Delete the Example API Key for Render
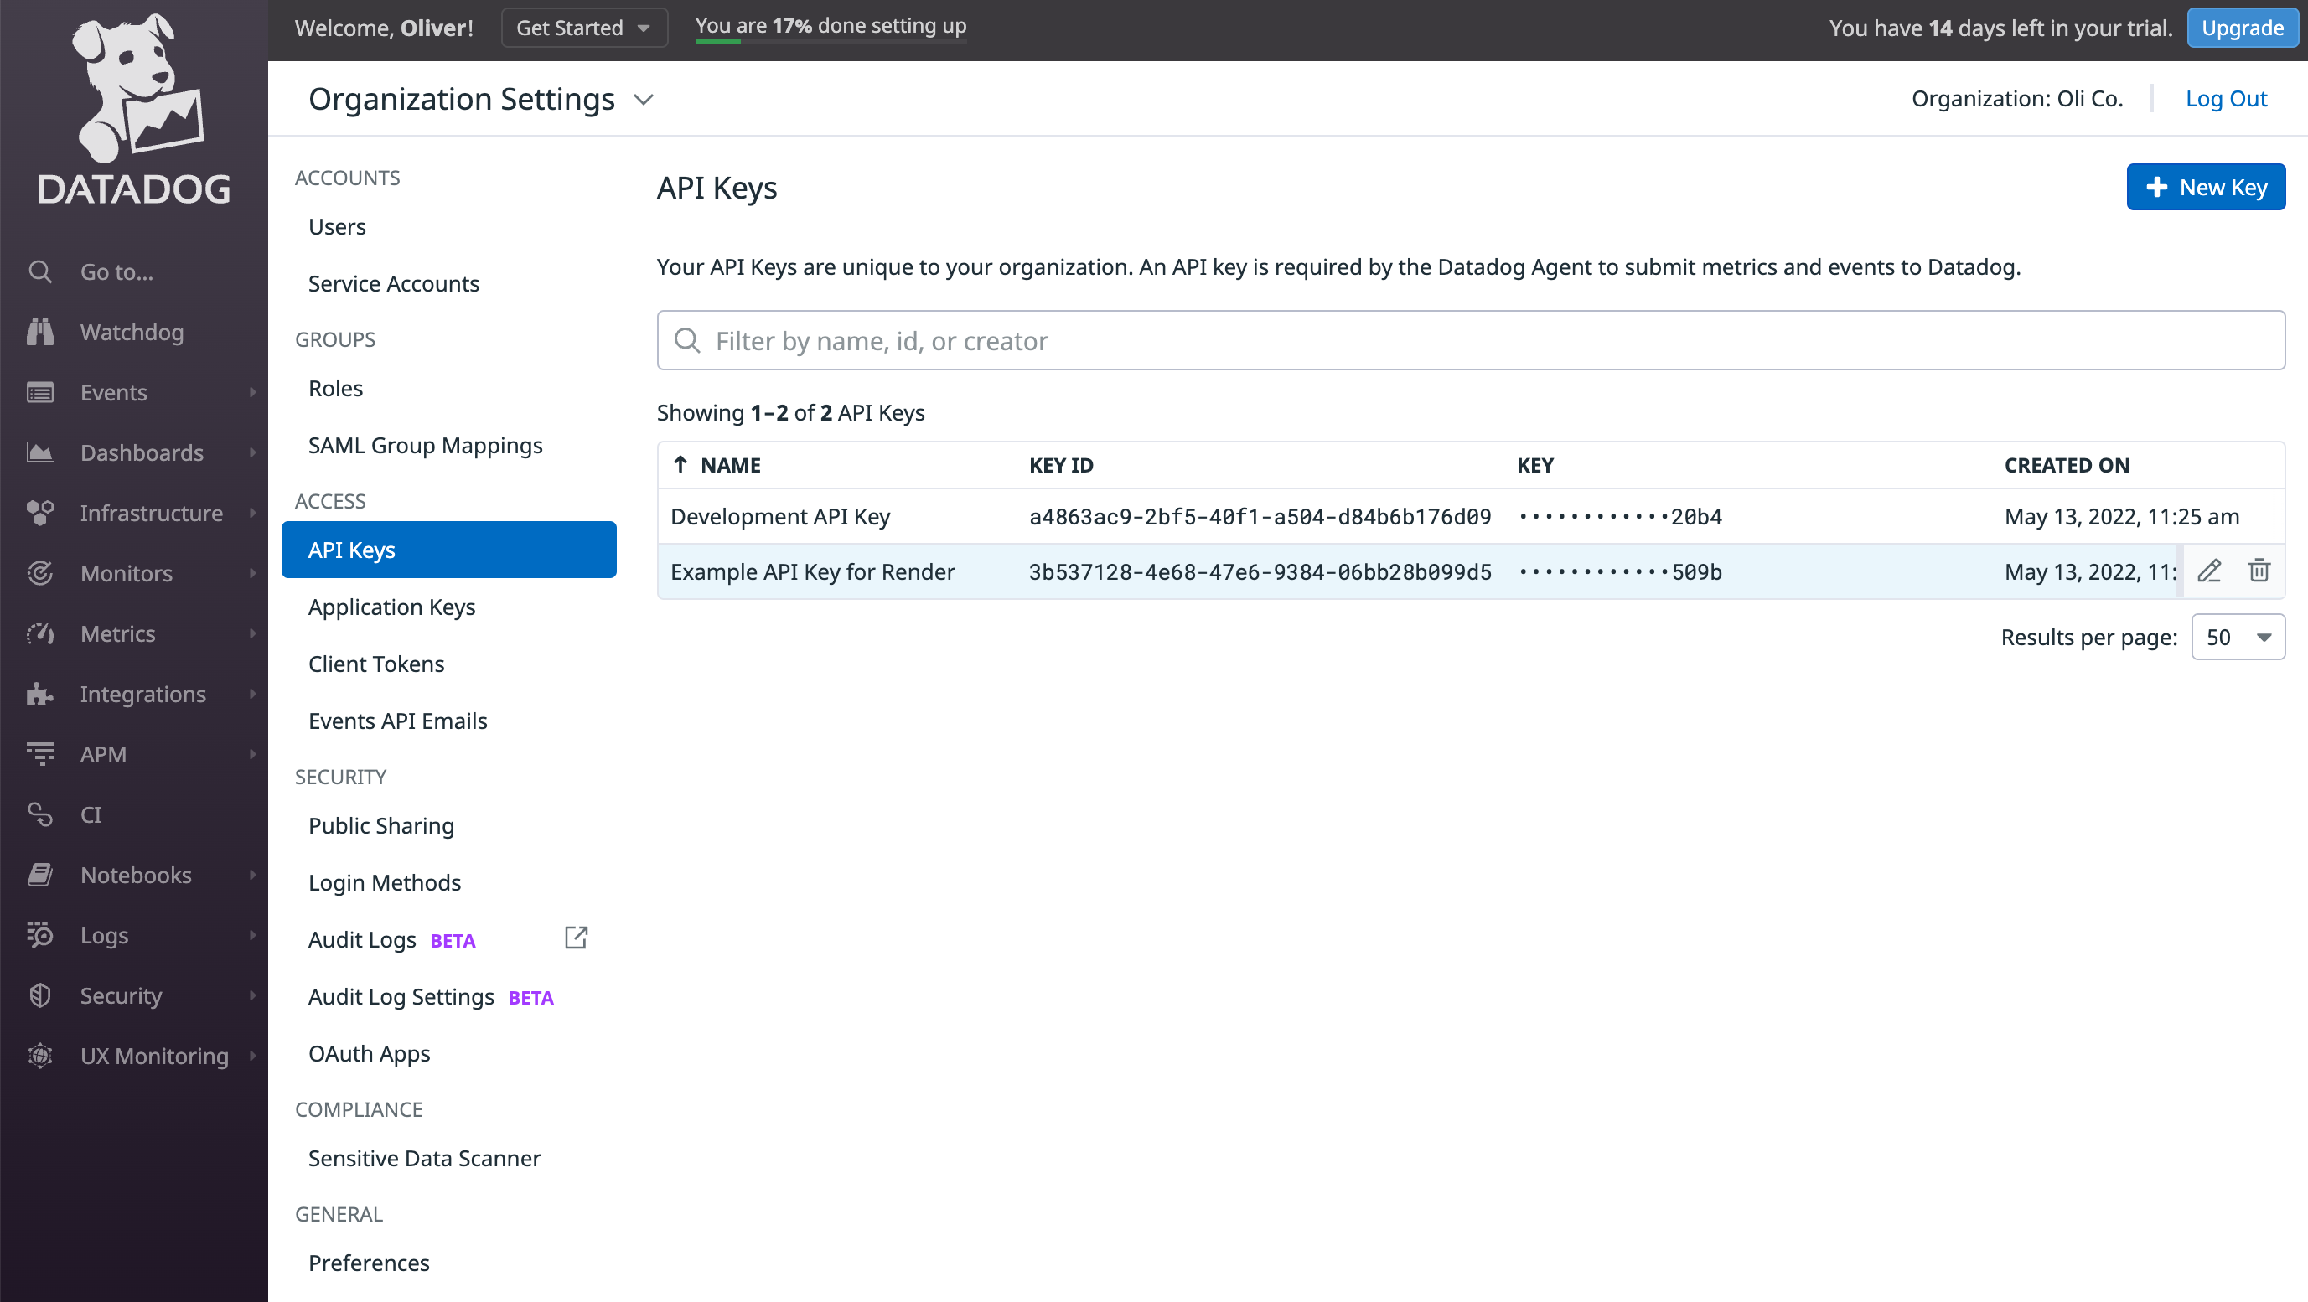Viewport: 2308px width, 1302px height. coord(2260,571)
